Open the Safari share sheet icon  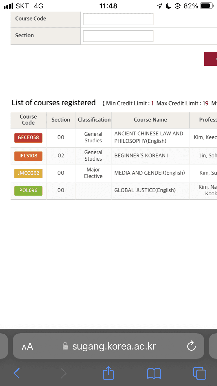(108, 373)
